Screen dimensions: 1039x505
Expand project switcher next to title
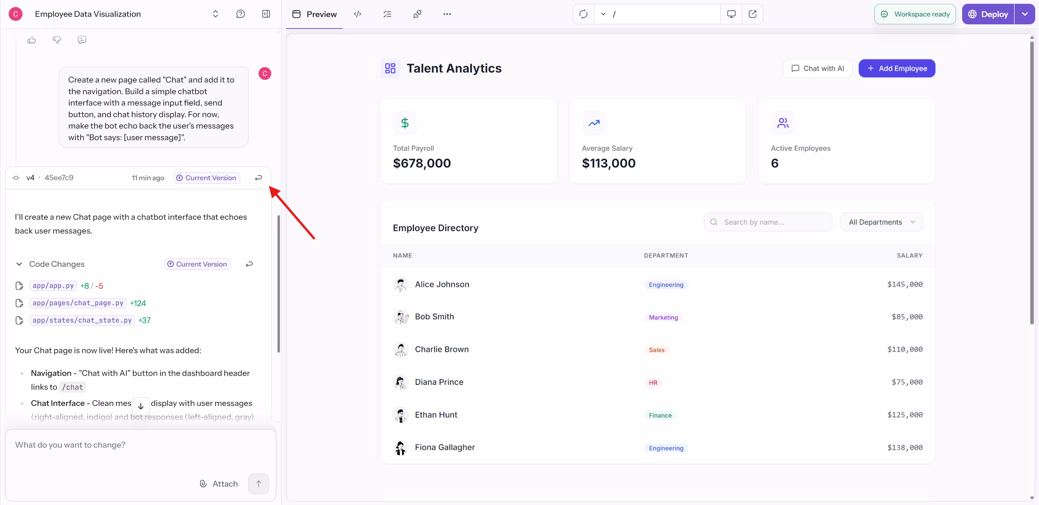(x=215, y=14)
